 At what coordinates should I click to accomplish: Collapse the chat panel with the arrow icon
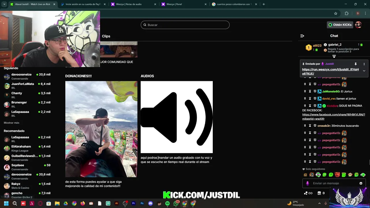(x=302, y=36)
